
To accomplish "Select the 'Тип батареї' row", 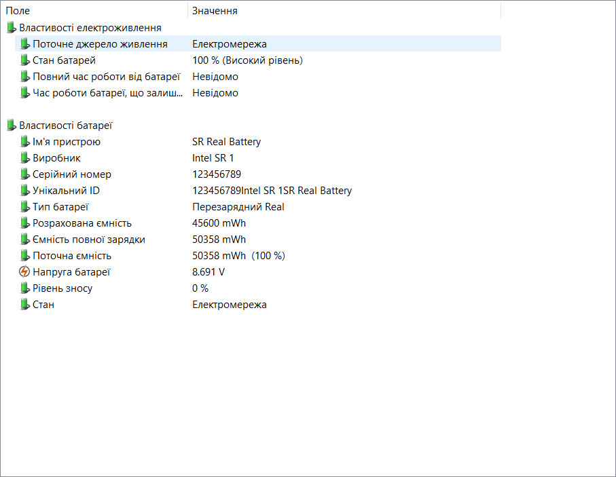I will [x=257, y=207].
